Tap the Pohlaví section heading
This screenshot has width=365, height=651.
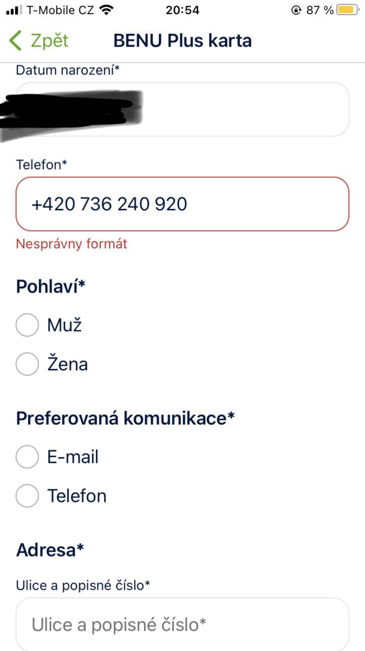click(x=51, y=286)
